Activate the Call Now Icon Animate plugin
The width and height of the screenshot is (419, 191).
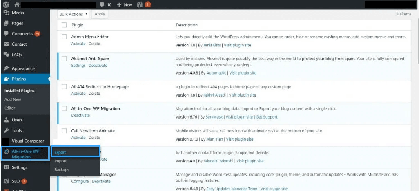click(78, 138)
